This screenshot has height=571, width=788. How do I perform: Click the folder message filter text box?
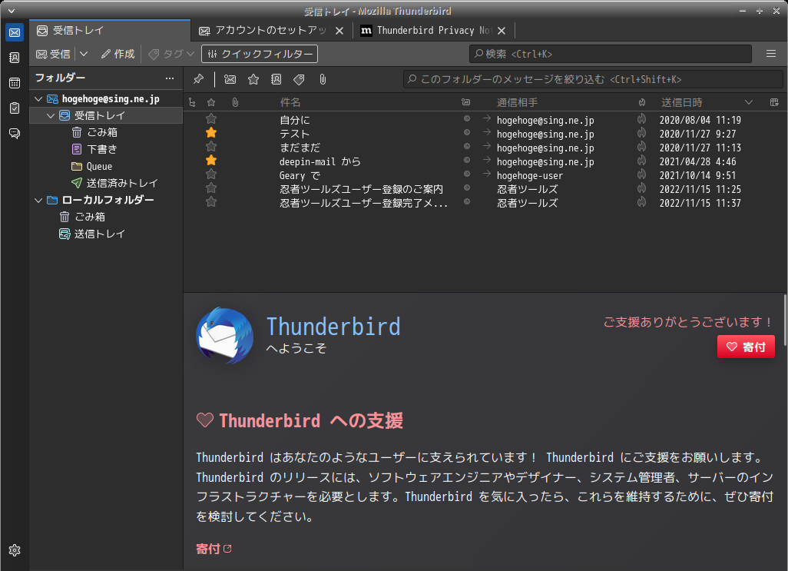click(x=593, y=79)
